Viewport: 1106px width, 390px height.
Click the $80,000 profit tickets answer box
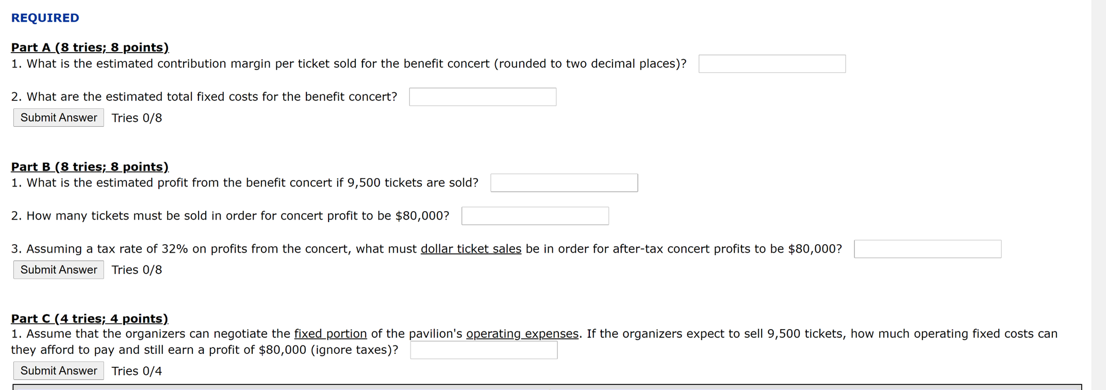[x=535, y=215]
